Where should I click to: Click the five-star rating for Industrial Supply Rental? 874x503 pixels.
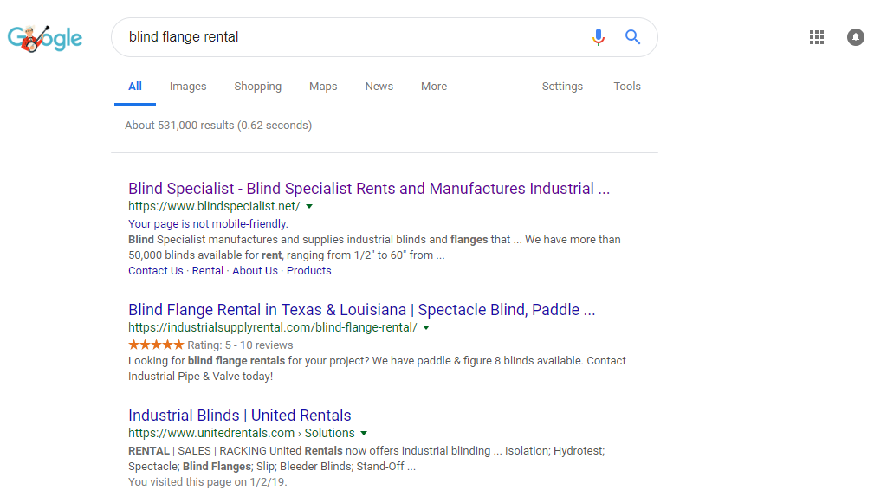click(156, 344)
